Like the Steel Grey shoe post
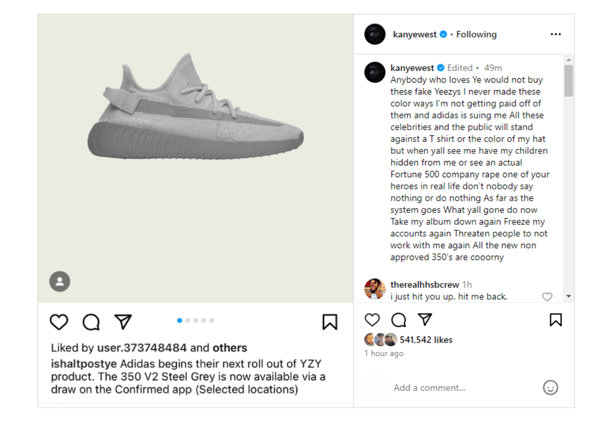 [x=59, y=322]
